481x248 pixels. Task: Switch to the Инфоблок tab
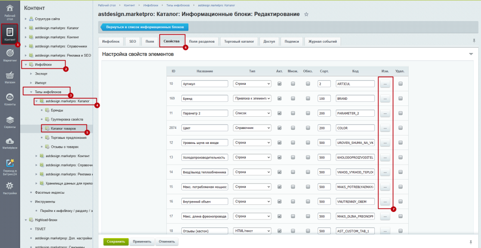pyautogui.click(x=111, y=41)
